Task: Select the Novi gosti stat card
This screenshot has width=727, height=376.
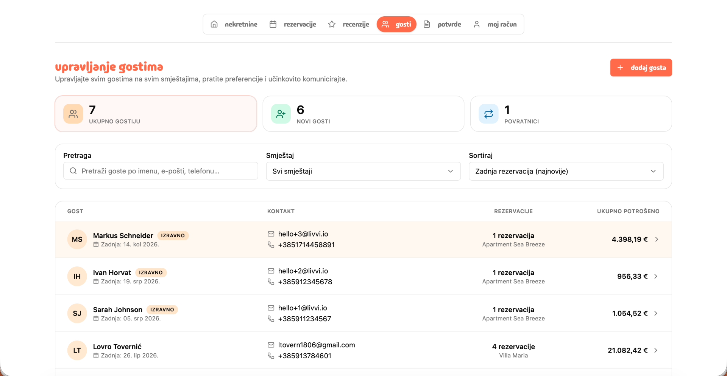Action: [363, 114]
